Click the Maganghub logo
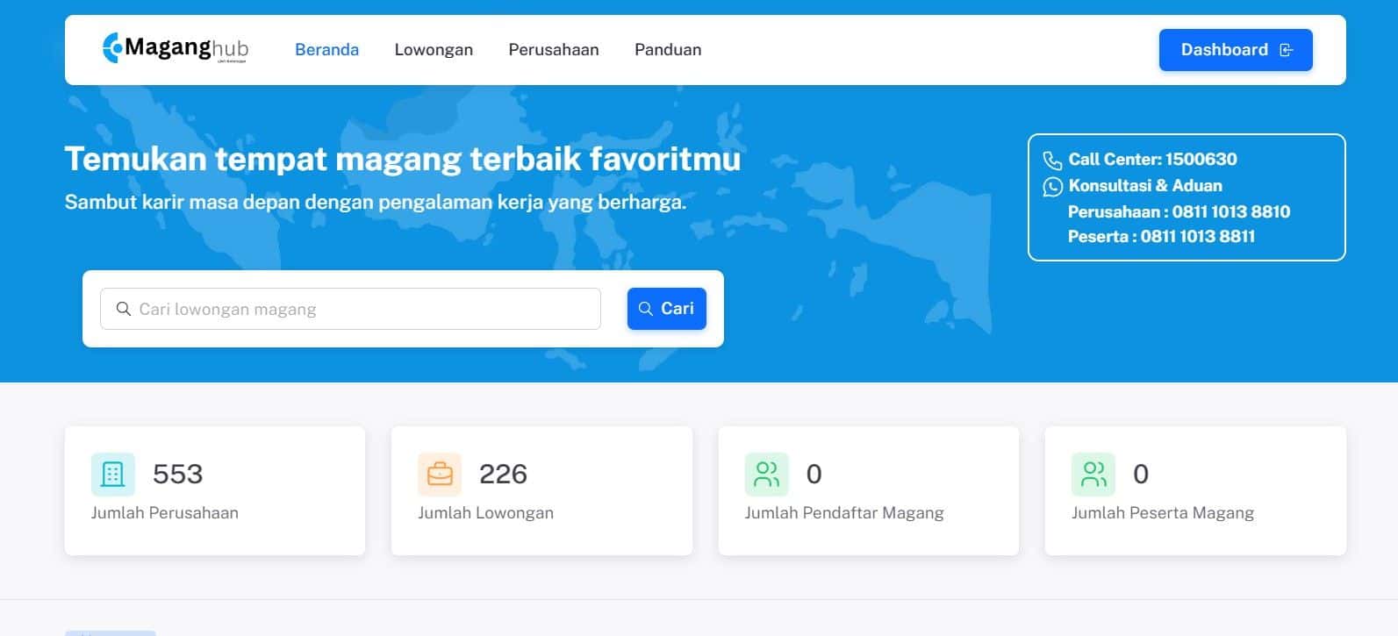Viewport: 1398px width, 636px height. coord(175,48)
